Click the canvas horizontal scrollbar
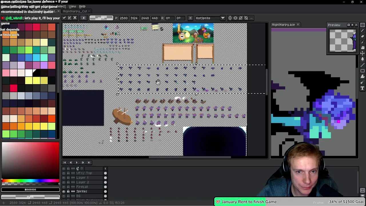366x206 pixels. tap(189, 157)
